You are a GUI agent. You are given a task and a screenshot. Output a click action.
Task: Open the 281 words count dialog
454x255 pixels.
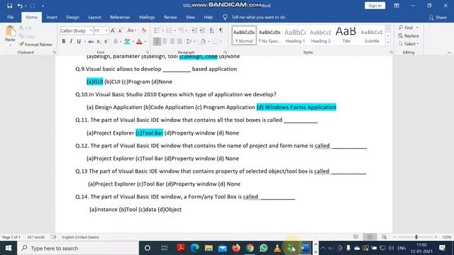35,237
